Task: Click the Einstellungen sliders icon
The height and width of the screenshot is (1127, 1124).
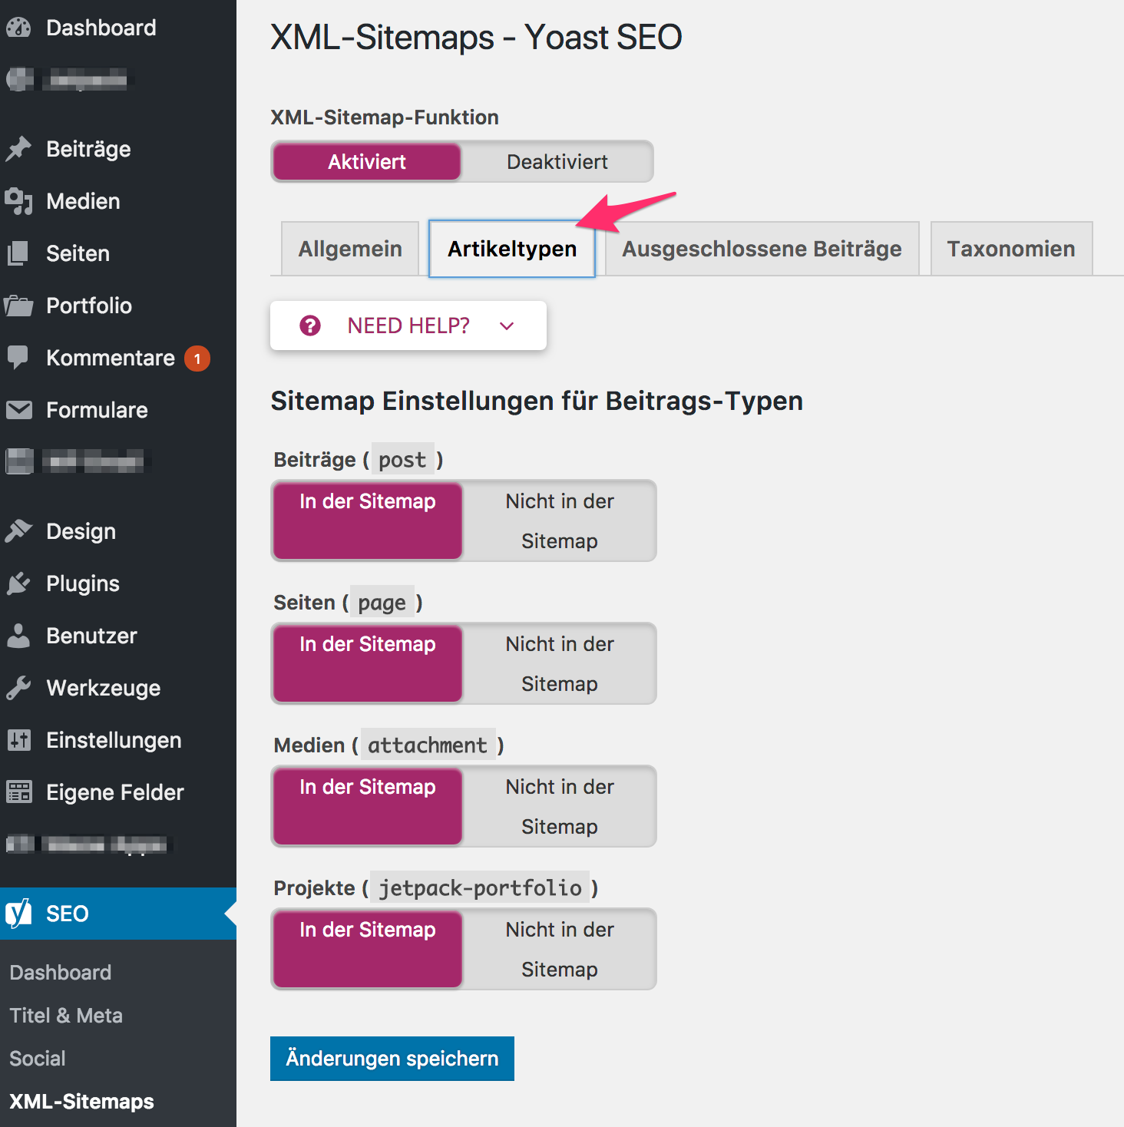Action: [x=18, y=740]
